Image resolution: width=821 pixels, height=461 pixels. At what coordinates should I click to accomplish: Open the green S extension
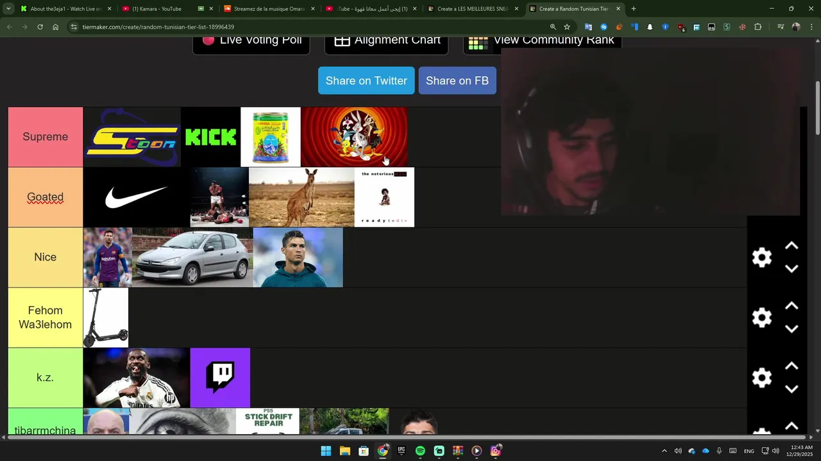coord(727,27)
